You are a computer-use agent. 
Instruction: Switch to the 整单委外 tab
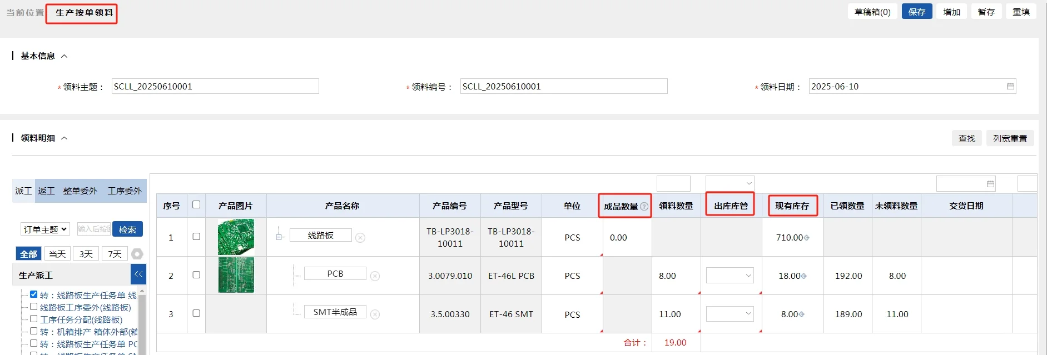80,191
